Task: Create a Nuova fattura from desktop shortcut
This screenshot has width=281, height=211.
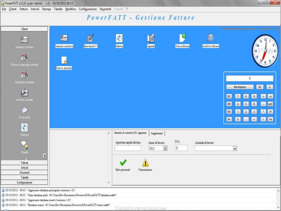Action: pos(182,38)
